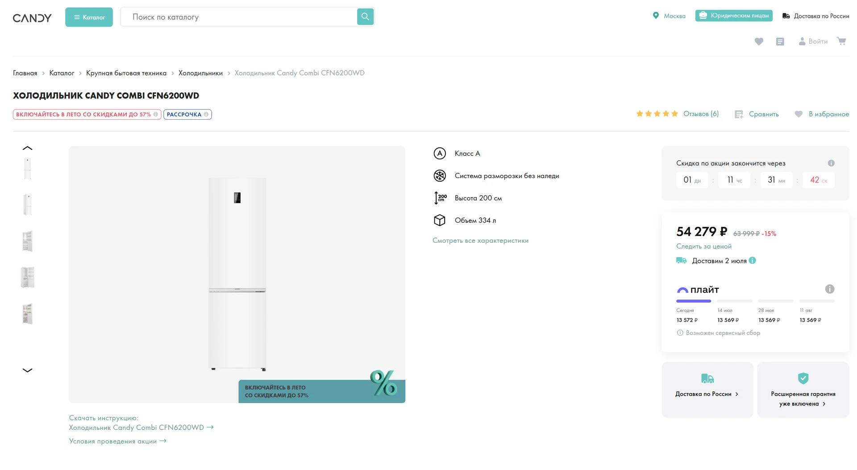This screenshot has width=857, height=470.
Task: Select fourth thumbnail open empty fridge
Action: point(28,277)
